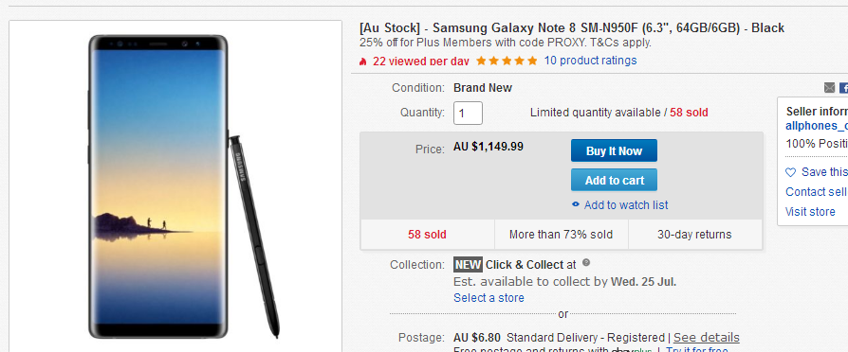This screenshot has width=848, height=352.
Task: Click the help icon beside Click & Collect
Action: point(585,263)
